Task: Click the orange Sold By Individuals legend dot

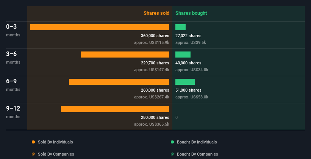Action: tap(33, 142)
